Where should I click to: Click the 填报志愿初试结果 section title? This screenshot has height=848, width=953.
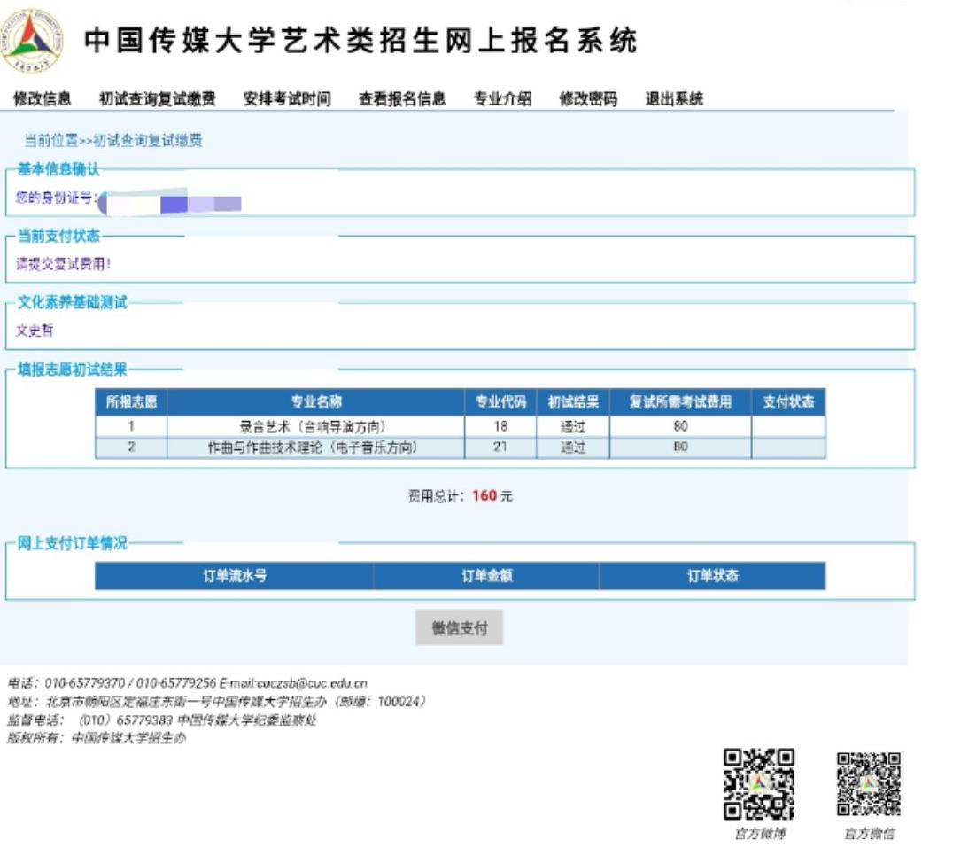pyautogui.click(x=73, y=369)
